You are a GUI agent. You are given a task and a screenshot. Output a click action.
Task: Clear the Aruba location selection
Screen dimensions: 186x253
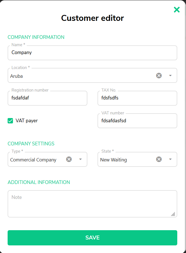coord(159,76)
